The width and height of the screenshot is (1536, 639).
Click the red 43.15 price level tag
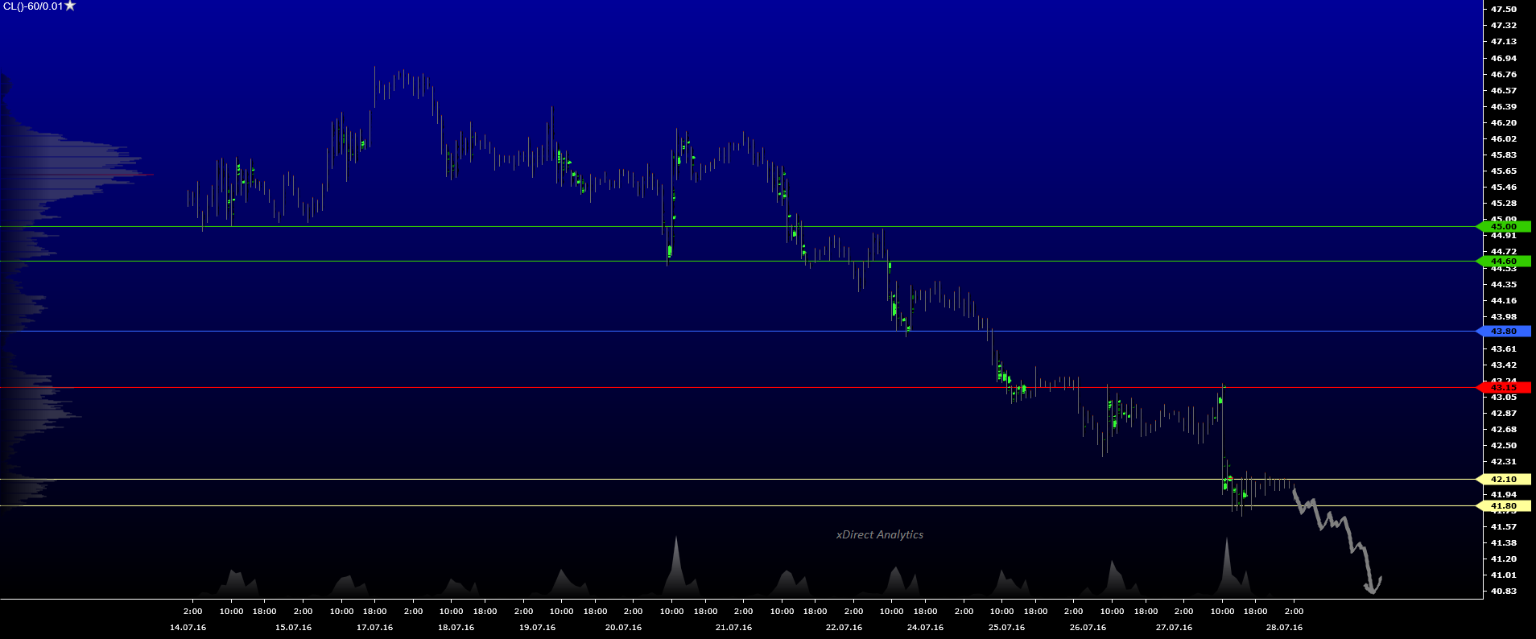tap(1503, 388)
